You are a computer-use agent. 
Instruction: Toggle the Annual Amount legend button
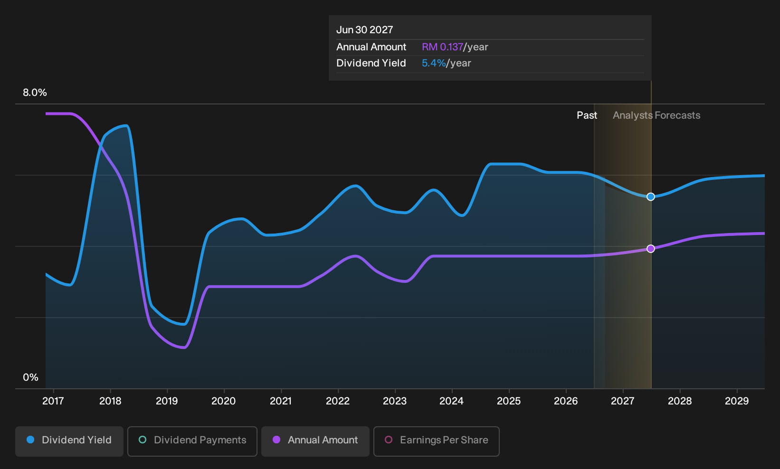[x=315, y=441]
